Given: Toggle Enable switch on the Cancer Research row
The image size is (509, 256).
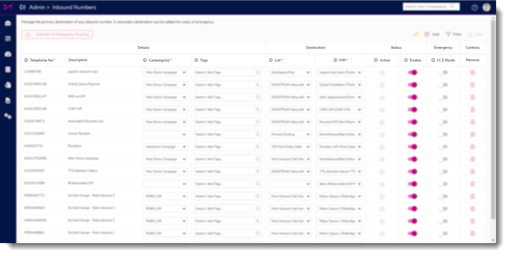Looking at the screenshot, I should (413, 134).
